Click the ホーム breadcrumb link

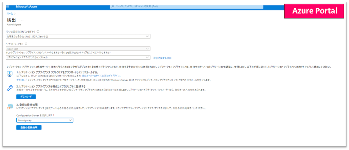(10, 14)
